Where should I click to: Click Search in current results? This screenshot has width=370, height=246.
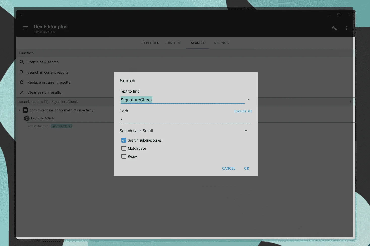point(48,72)
